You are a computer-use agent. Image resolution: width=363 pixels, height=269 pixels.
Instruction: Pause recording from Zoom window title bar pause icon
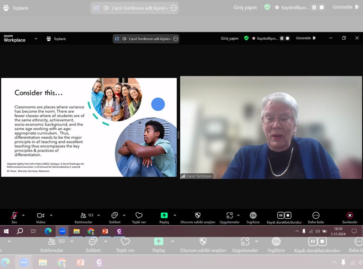coord(282,38)
